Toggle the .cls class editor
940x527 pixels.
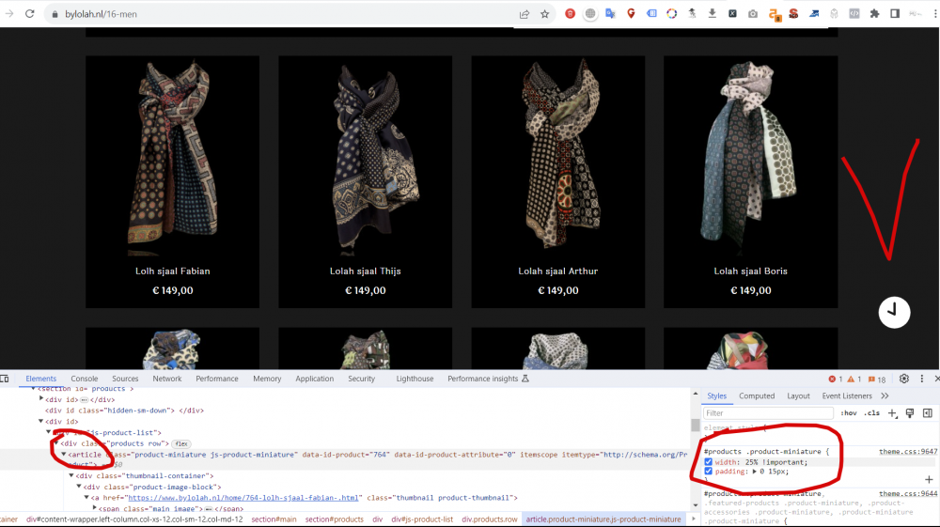pos(871,413)
